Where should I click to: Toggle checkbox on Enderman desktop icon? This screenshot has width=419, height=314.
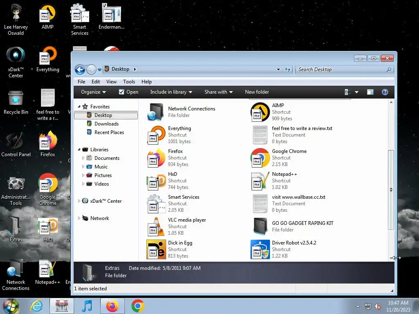tap(104, 5)
